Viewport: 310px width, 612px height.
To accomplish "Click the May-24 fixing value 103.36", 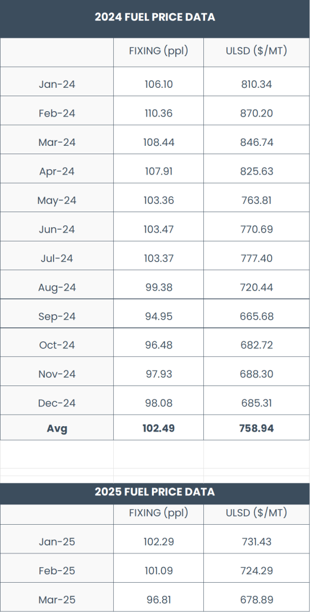I will tap(159, 200).
